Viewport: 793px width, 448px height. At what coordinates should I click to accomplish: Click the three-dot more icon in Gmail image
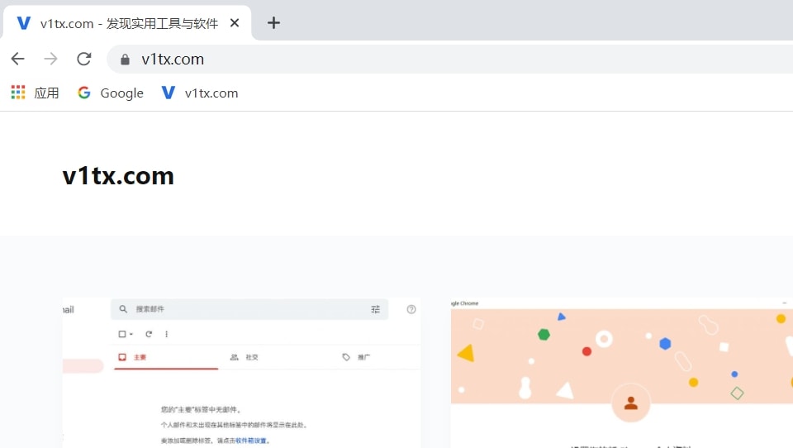(166, 334)
